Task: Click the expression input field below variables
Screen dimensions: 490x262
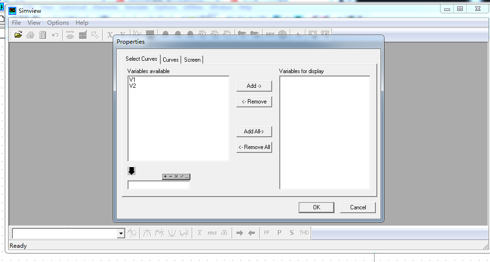Action: tap(159, 185)
